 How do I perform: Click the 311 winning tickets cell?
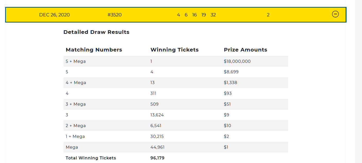click(x=153, y=94)
